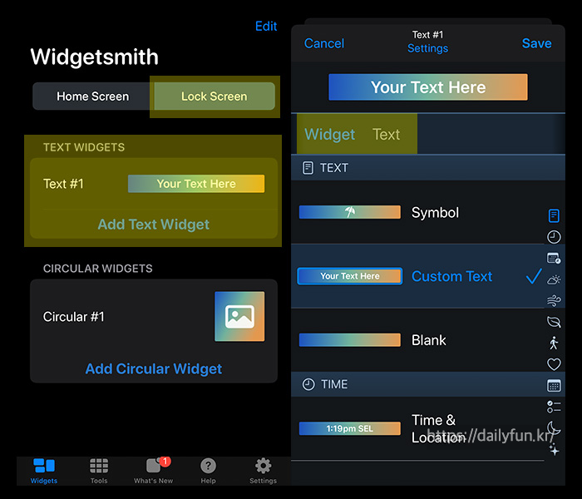Viewport: 582px width, 499px height.
Task: Tap Add Text Widget
Action: point(154,225)
